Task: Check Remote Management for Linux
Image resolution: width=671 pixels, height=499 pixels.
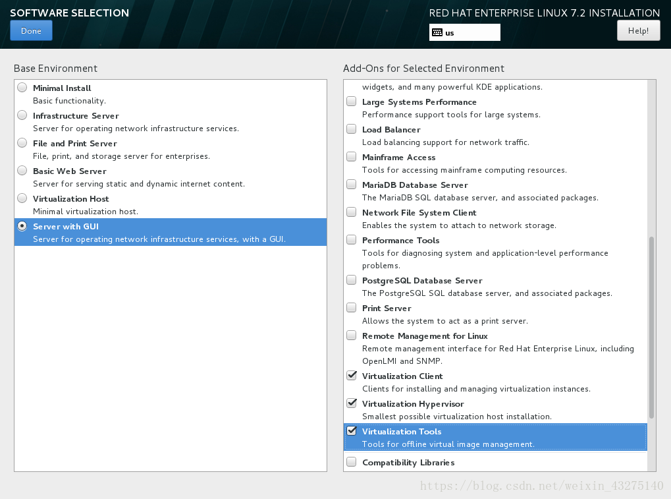Action: 352,335
